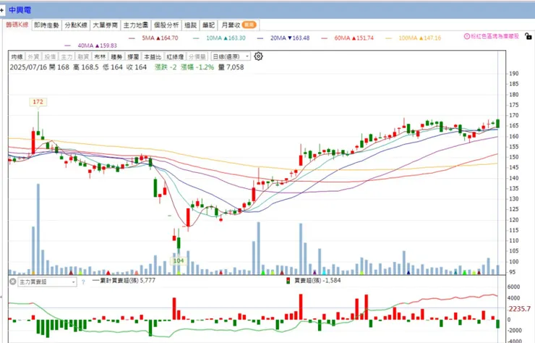
Task: Click the info icon beside pink region note
Action: pos(467,36)
